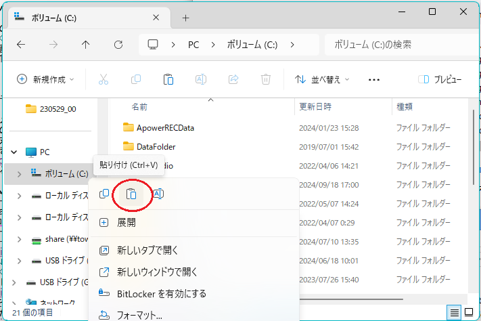
Task: Click the monitor icon in the address bar
Action: point(153,45)
